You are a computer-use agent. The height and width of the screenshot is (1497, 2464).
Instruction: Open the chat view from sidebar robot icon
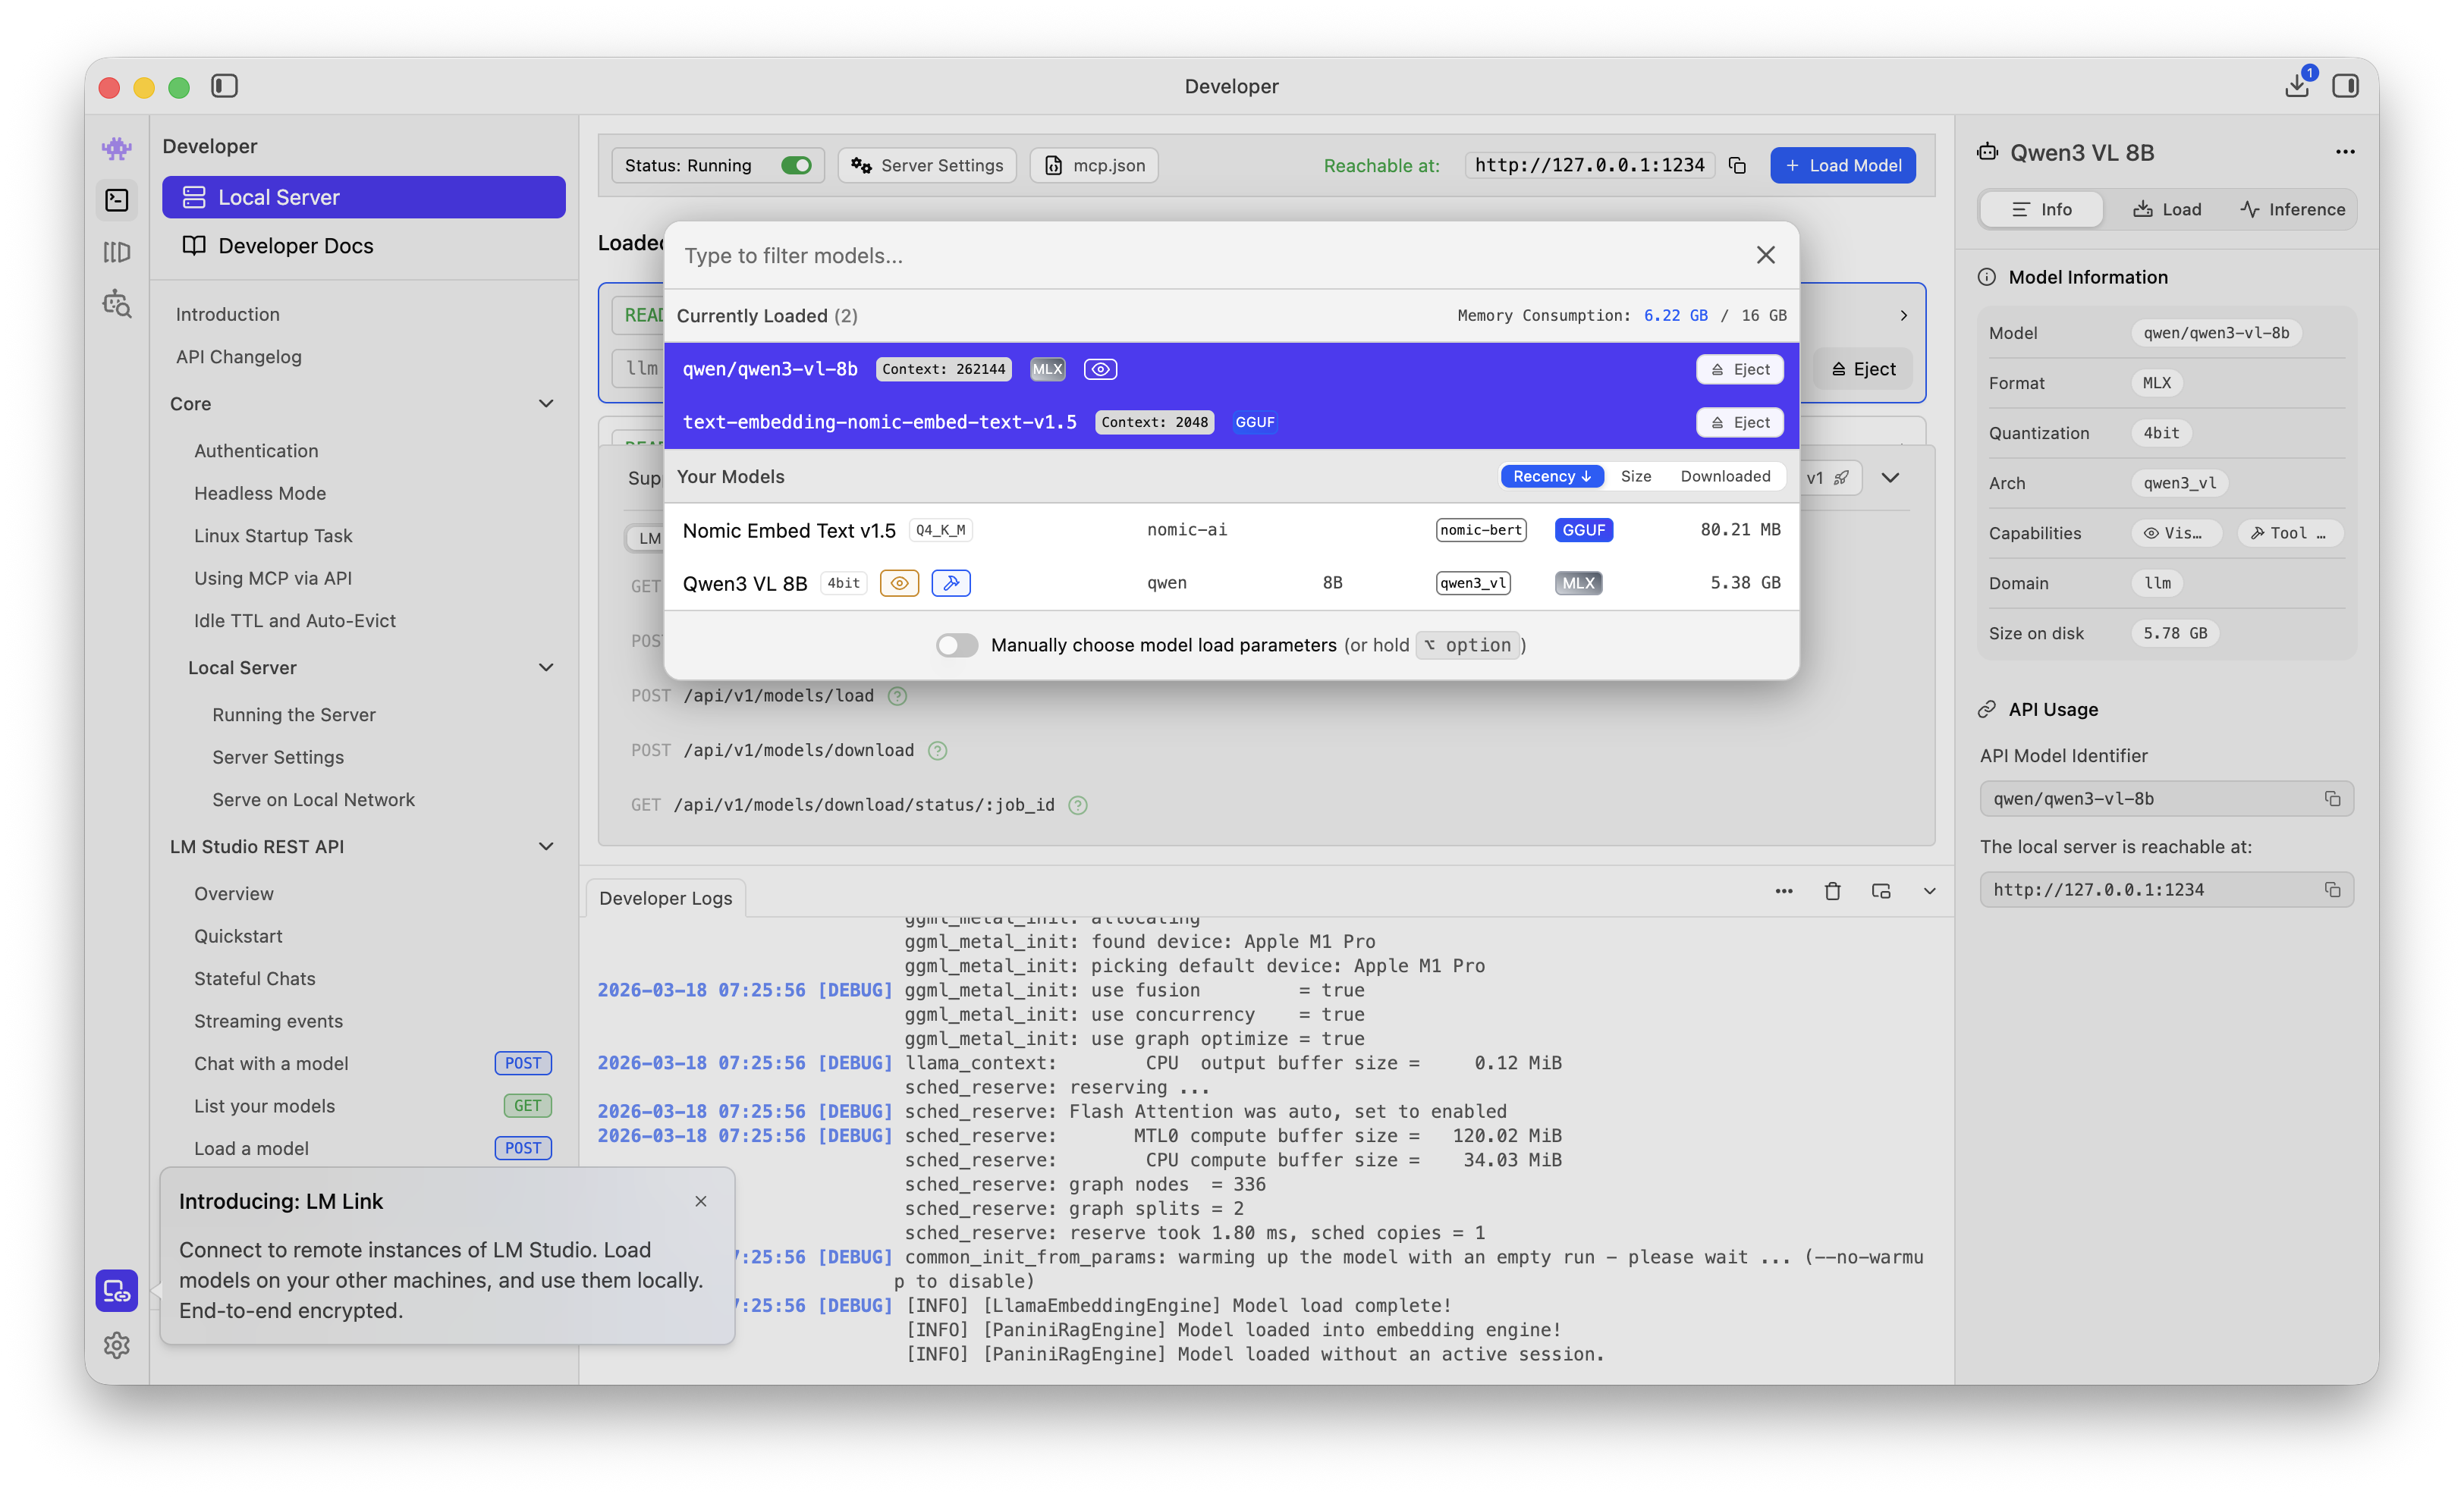point(117,149)
